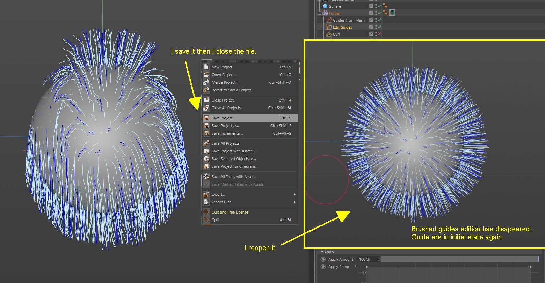
Task: Enable the Curl modifier red X toggle
Action: point(379,34)
